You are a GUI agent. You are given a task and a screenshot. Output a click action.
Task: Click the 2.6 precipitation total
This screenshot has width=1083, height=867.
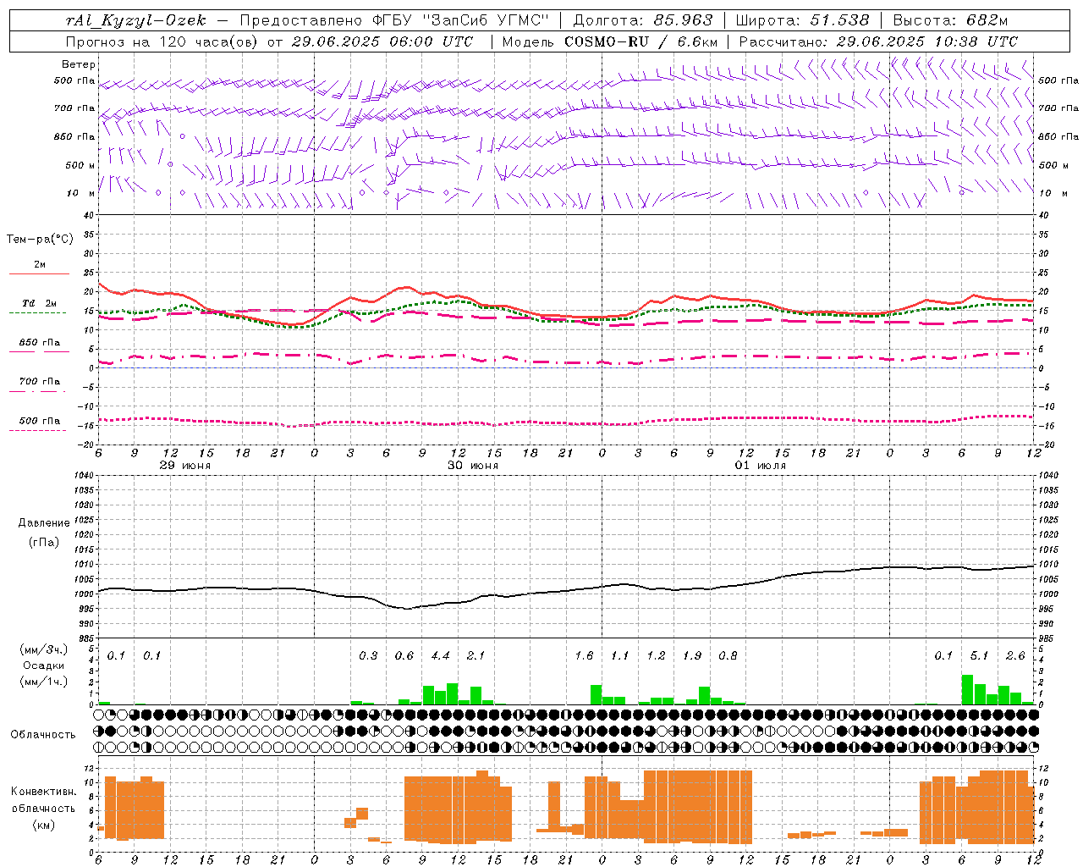point(1015,655)
